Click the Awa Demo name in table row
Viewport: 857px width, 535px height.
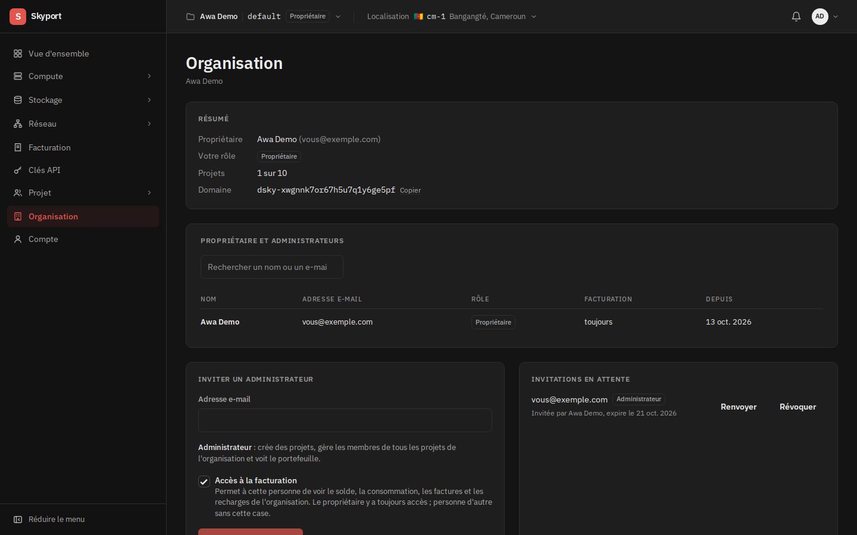point(220,322)
